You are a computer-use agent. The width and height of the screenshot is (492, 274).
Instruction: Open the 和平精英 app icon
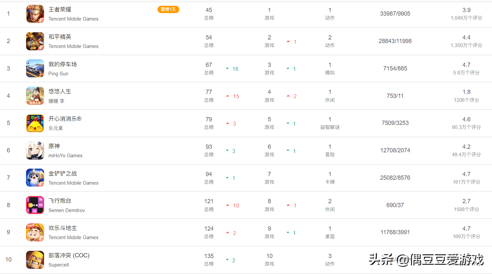(35, 41)
